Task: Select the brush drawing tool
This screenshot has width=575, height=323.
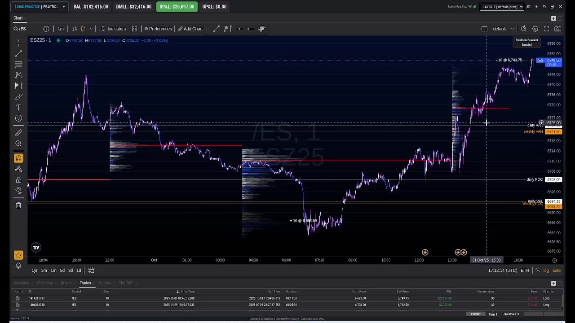Action: [18, 97]
